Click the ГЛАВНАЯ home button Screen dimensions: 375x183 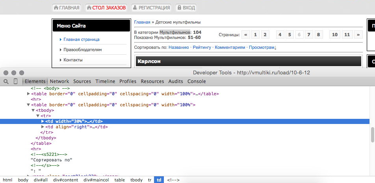(67, 7)
